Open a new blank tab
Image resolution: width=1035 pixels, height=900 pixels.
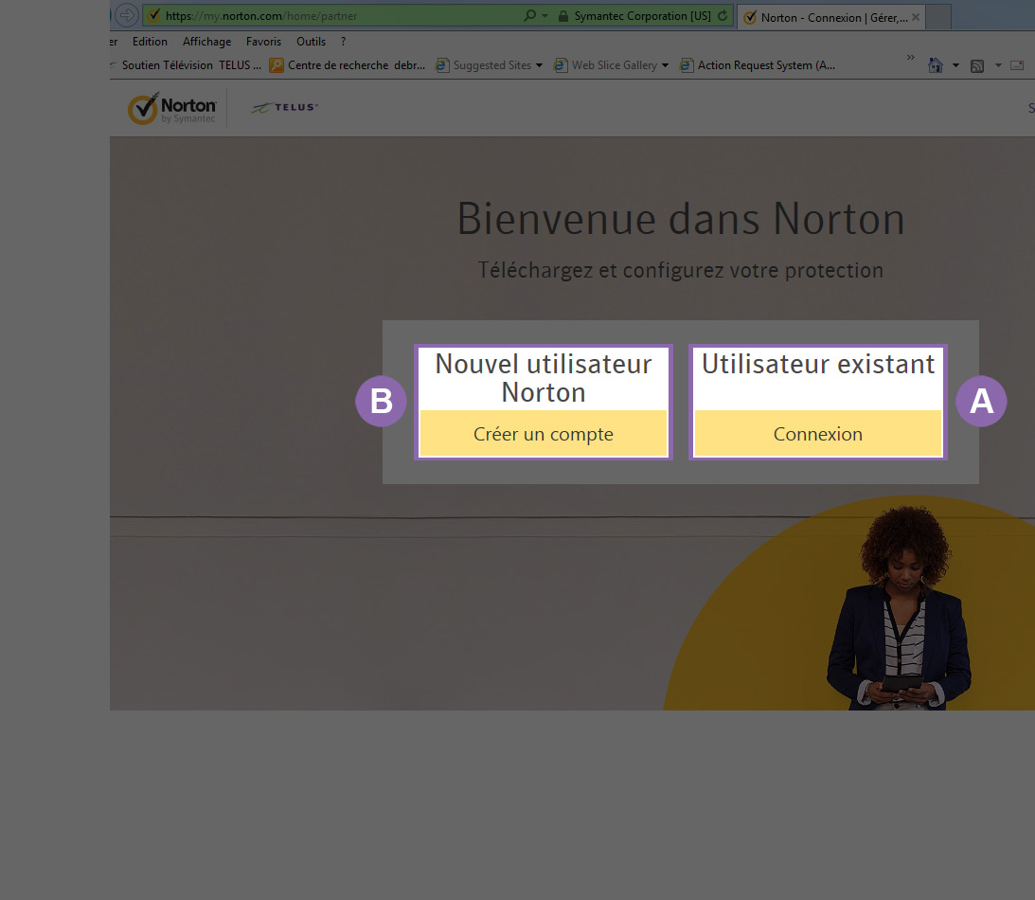938,18
